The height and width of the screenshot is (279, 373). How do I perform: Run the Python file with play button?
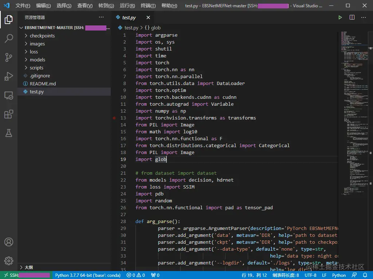(x=340, y=17)
